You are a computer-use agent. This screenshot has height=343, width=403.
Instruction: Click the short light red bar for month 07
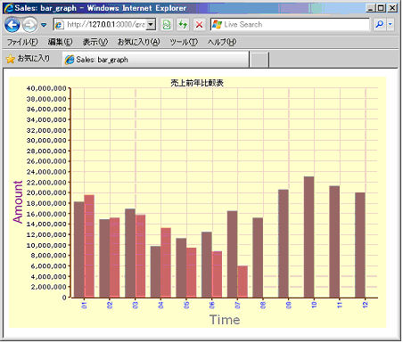(x=243, y=282)
